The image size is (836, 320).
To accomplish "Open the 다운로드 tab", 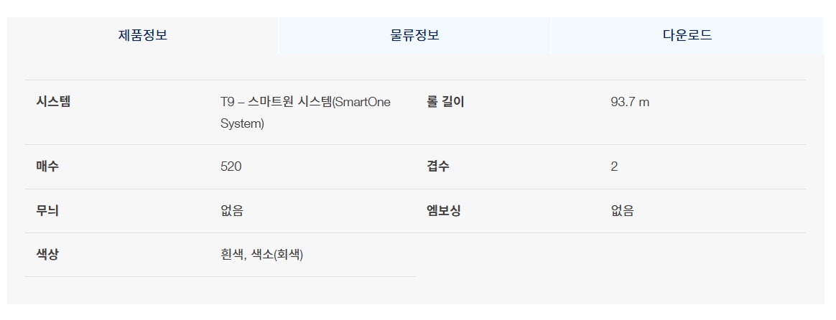I will coord(687,35).
